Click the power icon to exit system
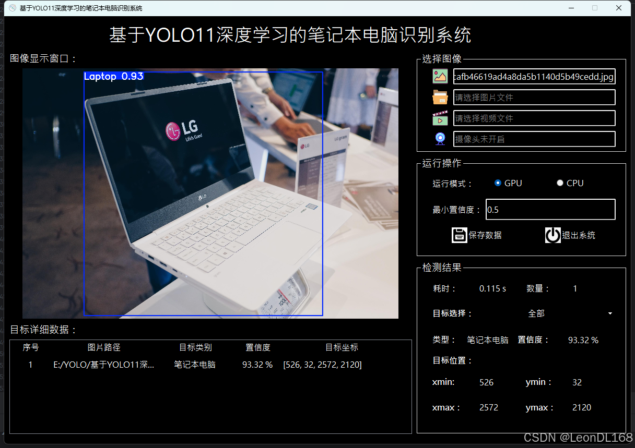The width and height of the screenshot is (635, 448). [552, 235]
